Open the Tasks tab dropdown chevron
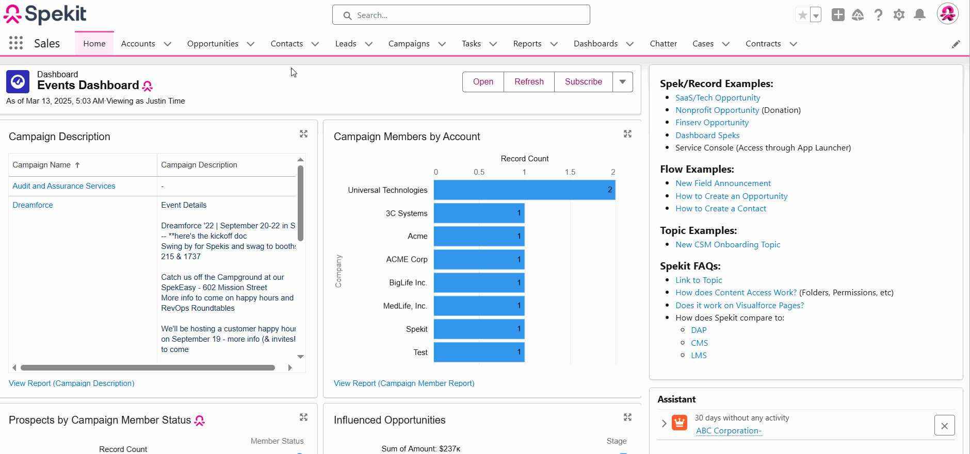Screen dimensions: 970x454 pos(493,44)
